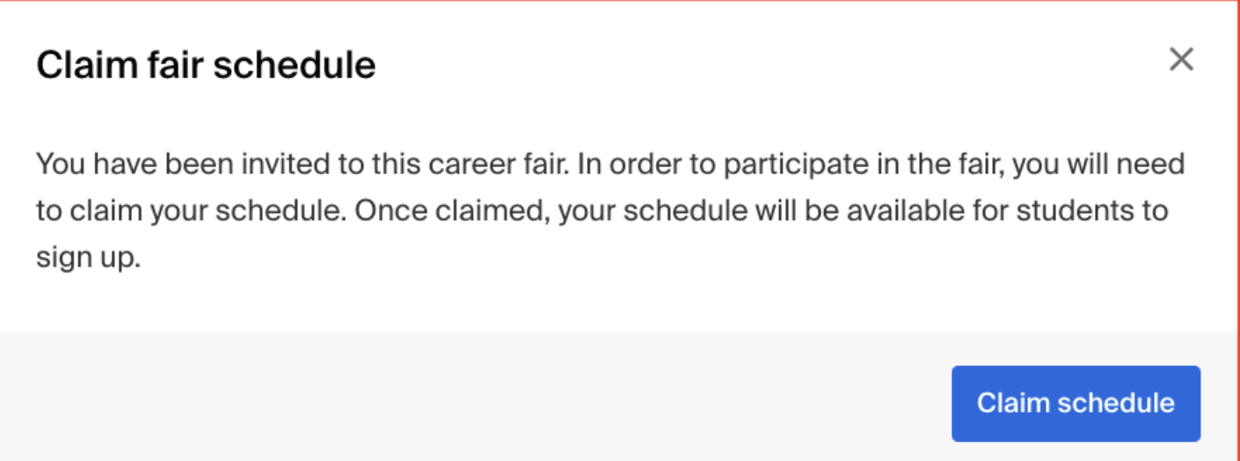Select the 'Claim fair schedule' dialog title
The image size is (1240, 461).
(x=206, y=66)
